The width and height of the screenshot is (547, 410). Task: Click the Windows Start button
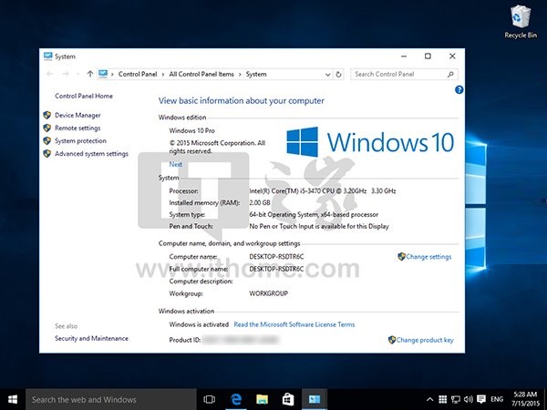(x=13, y=399)
